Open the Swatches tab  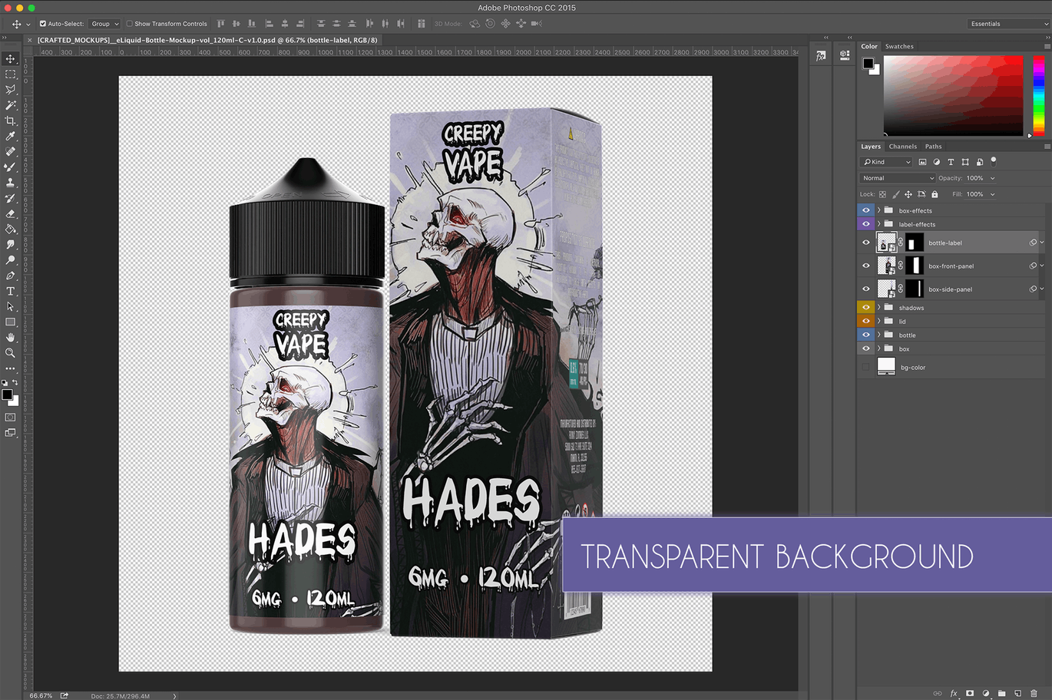(x=898, y=46)
